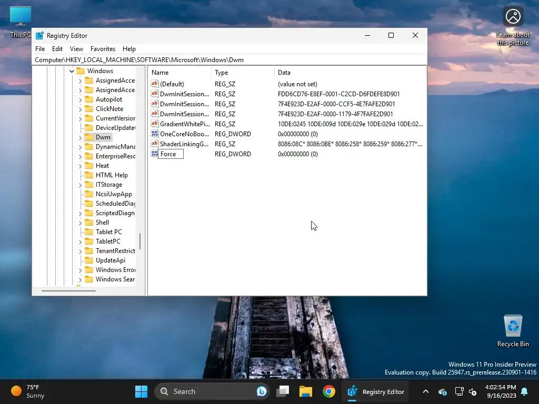Open the Help menu
Viewport: 539px width, 404px height.
129,49
